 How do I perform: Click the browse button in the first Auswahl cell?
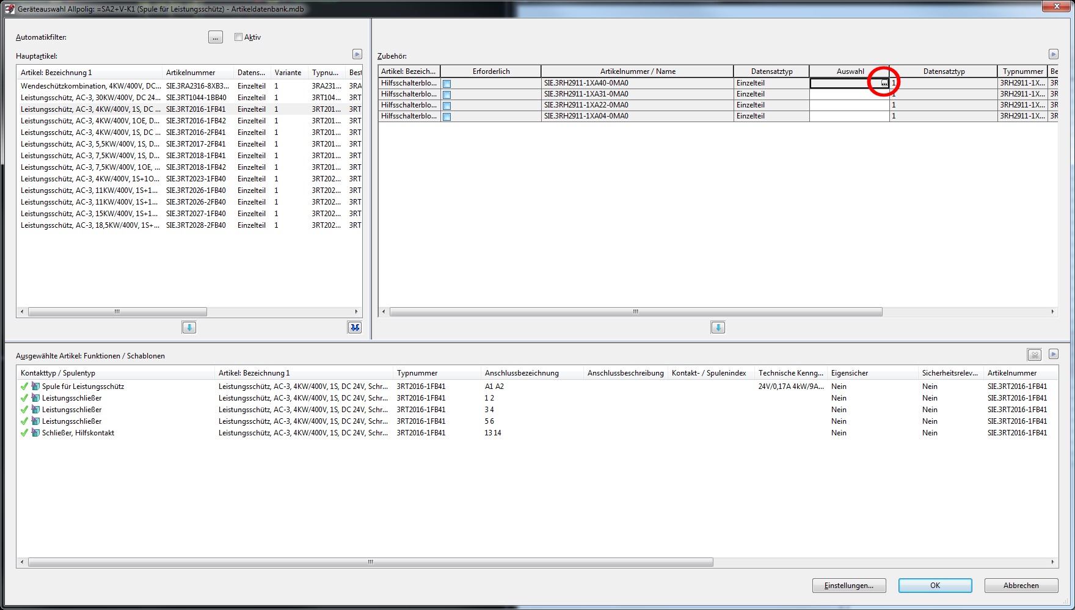click(x=884, y=83)
